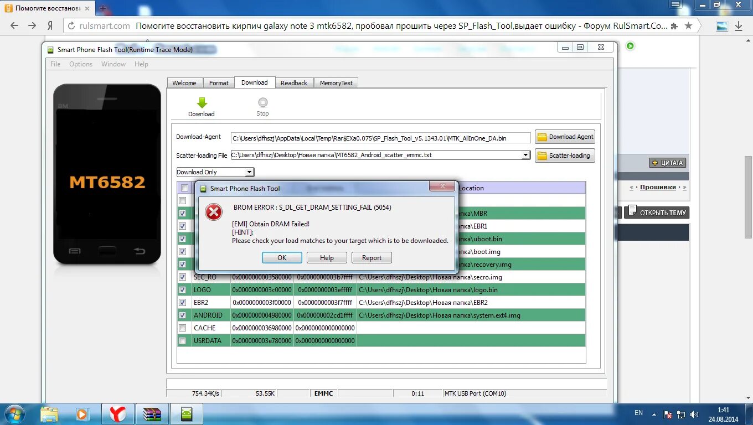Open the Download Only mode dropdown
Image resolution: width=753 pixels, height=425 pixels.
(x=215, y=172)
